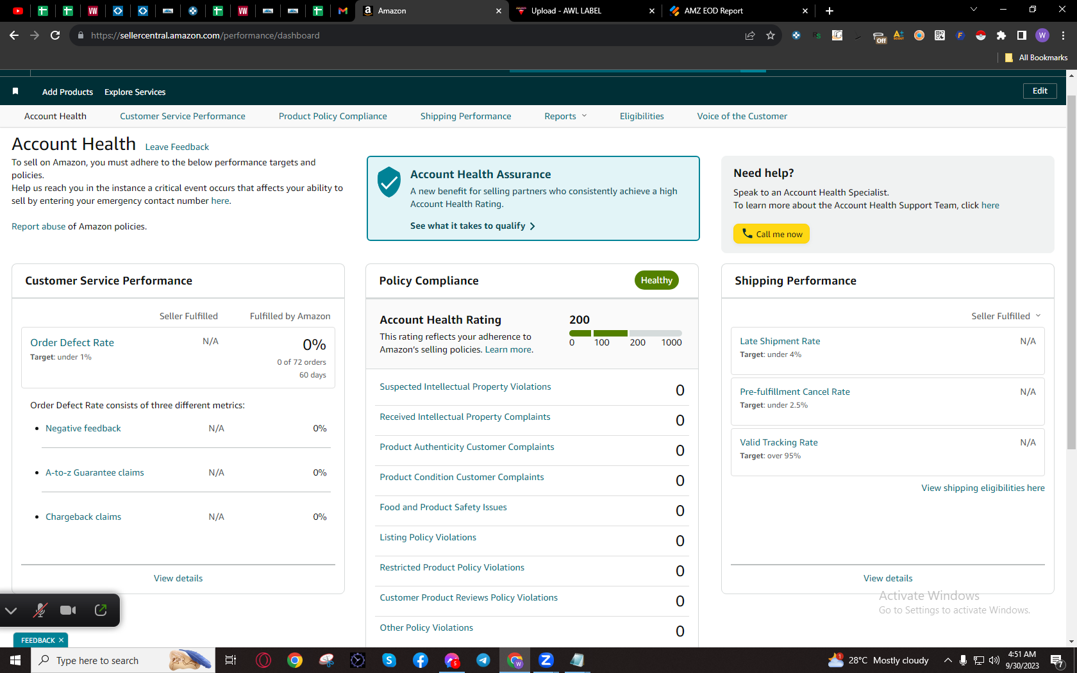Image resolution: width=1077 pixels, height=673 pixels.
Task: Expand the Reports dropdown menu
Action: [565, 116]
